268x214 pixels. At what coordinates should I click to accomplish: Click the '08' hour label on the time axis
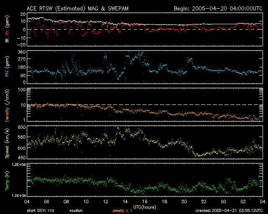(x=66, y=201)
